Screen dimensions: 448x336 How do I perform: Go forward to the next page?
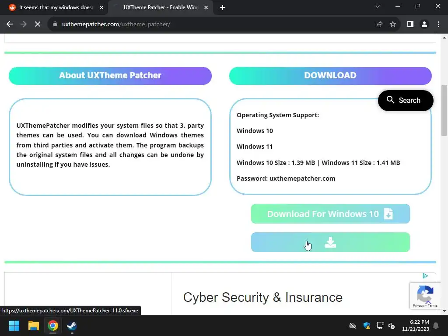click(x=24, y=24)
